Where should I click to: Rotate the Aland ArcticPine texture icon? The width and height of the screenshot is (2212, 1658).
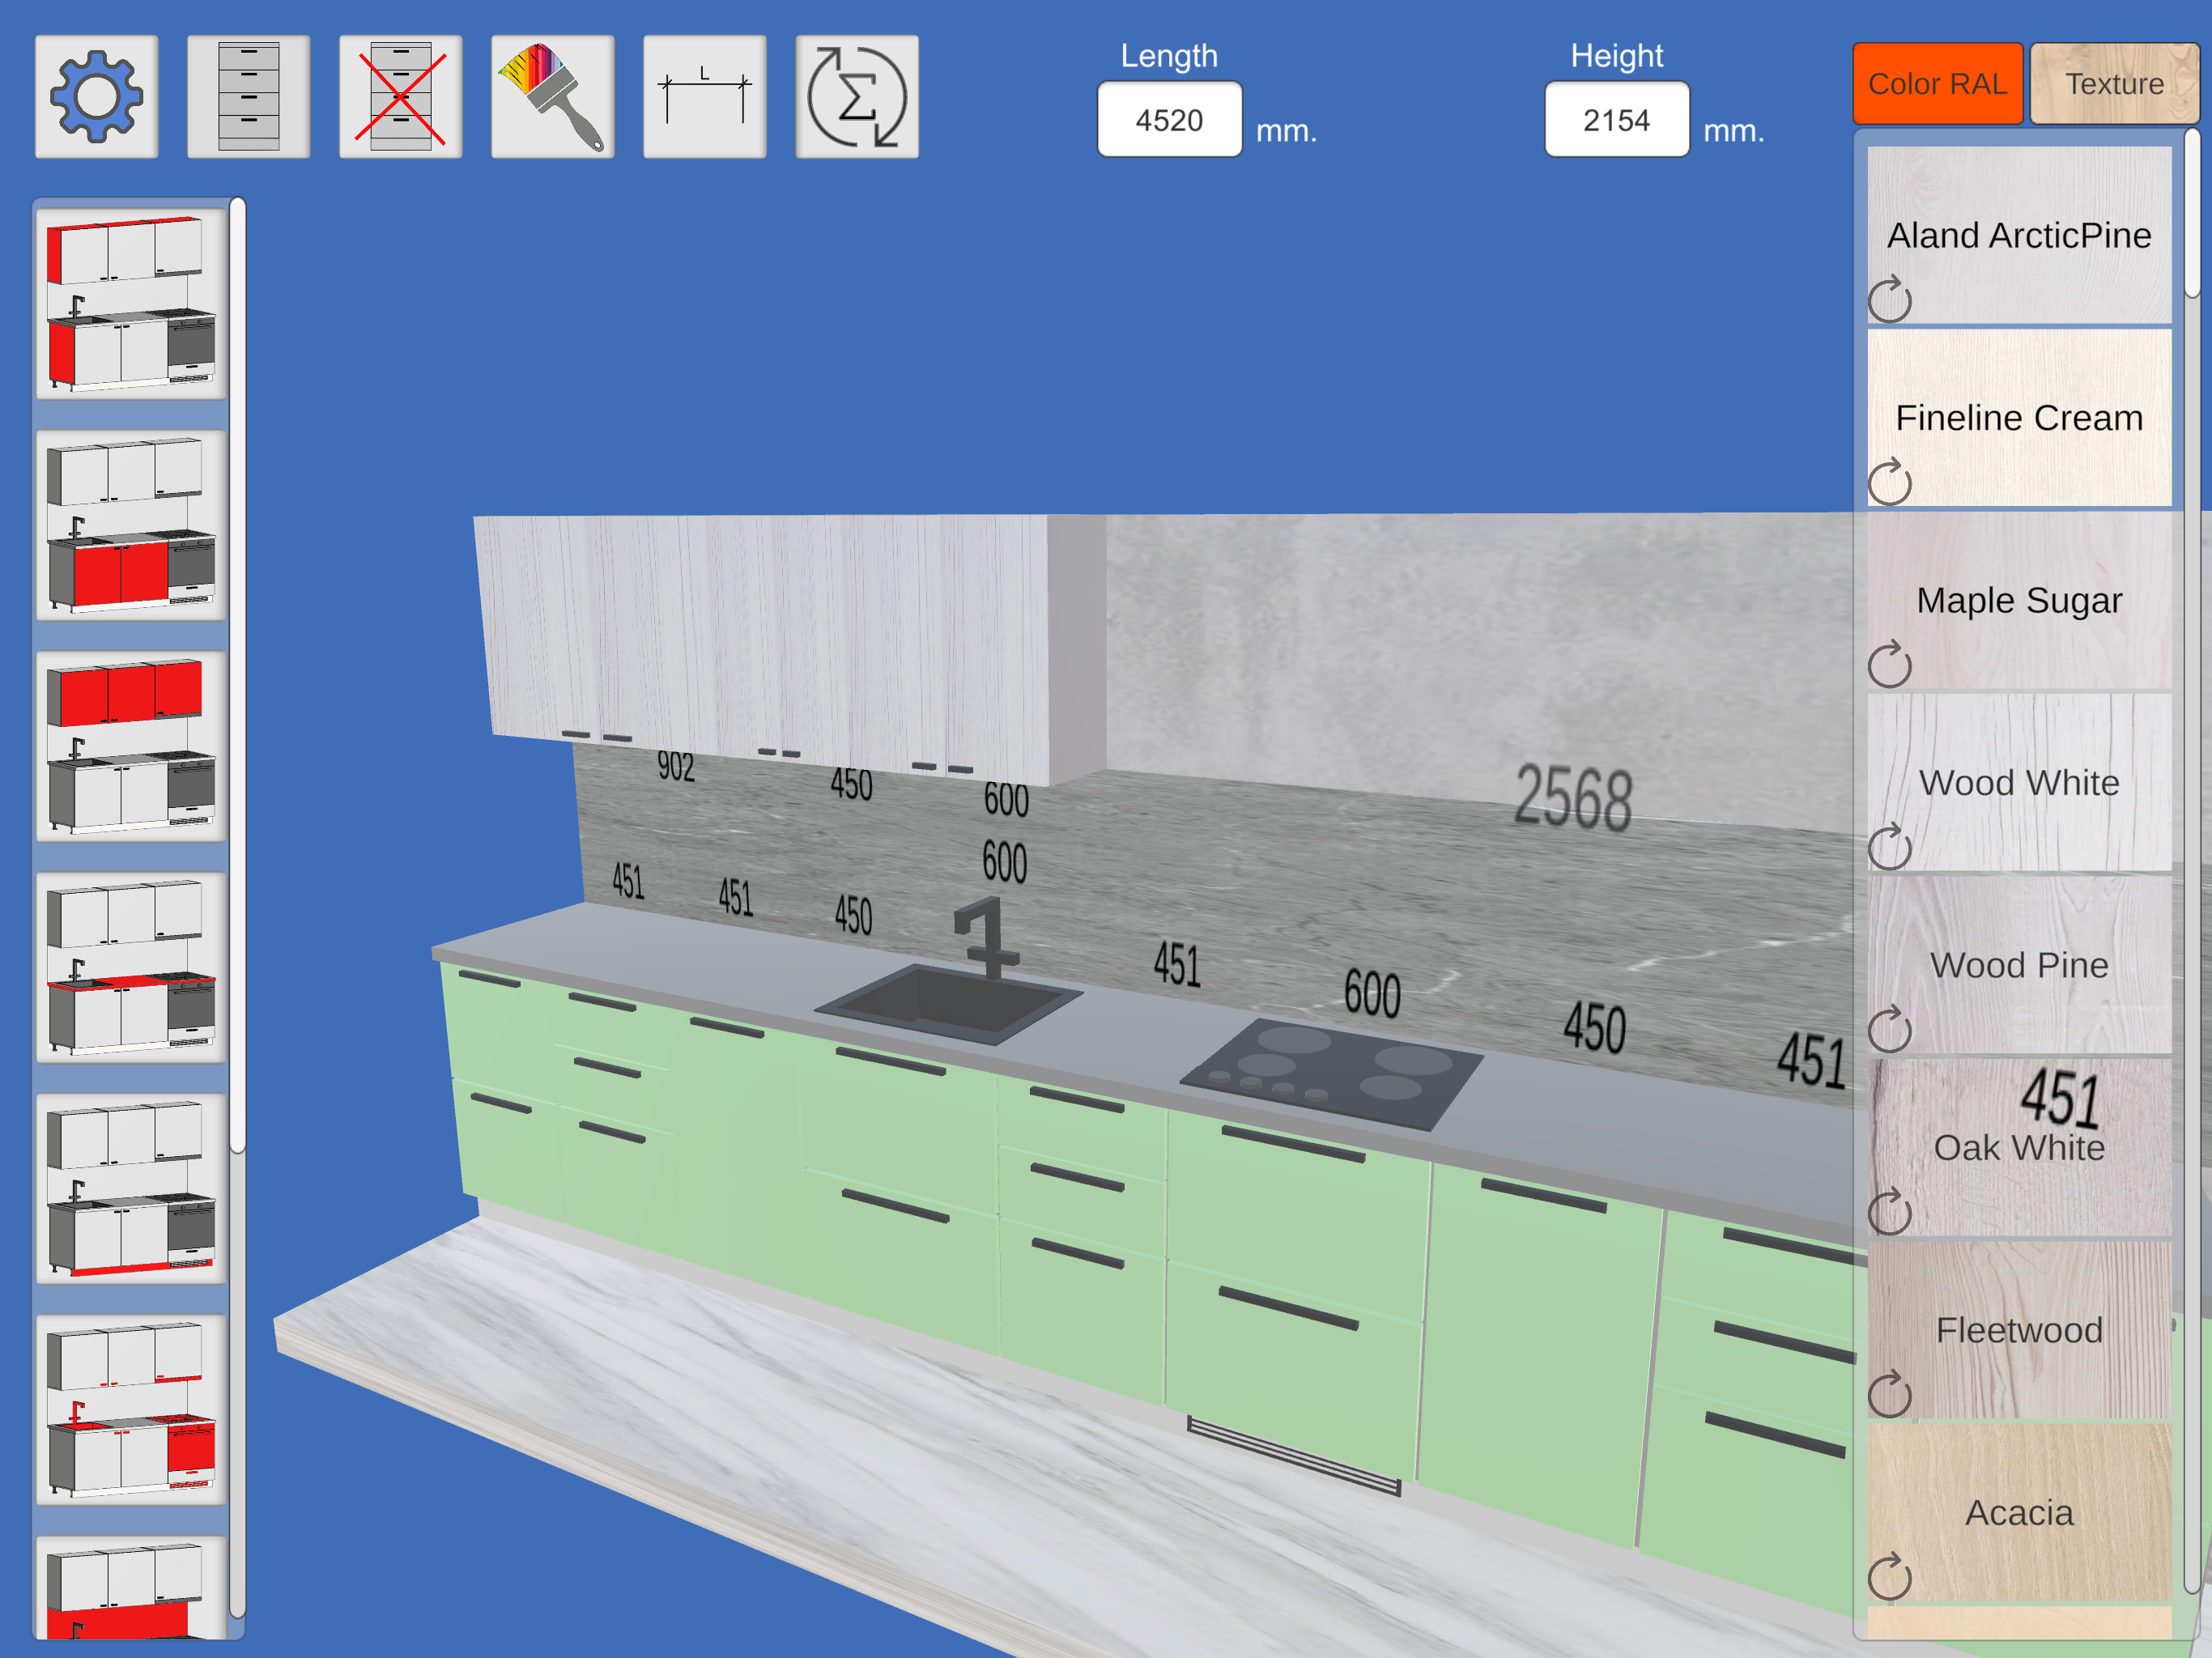pyautogui.click(x=1890, y=299)
